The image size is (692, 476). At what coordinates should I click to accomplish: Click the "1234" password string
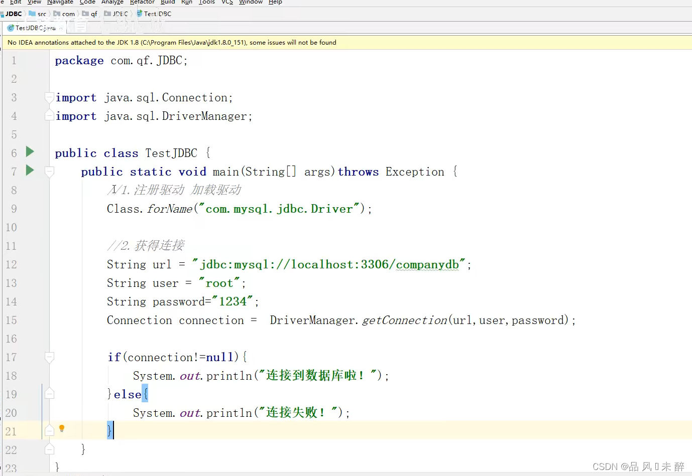pyautogui.click(x=233, y=301)
